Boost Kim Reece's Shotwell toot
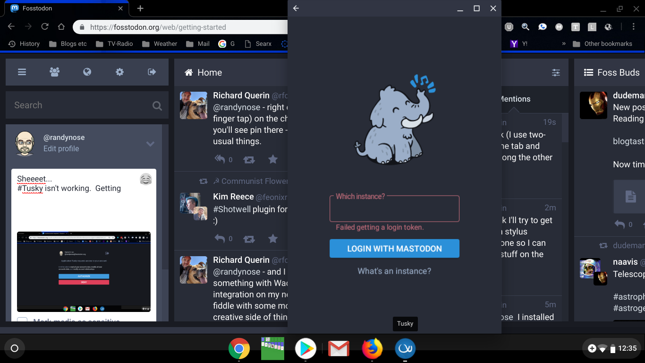This screenshot has height=363, width=645. click(x=249, y=239)
